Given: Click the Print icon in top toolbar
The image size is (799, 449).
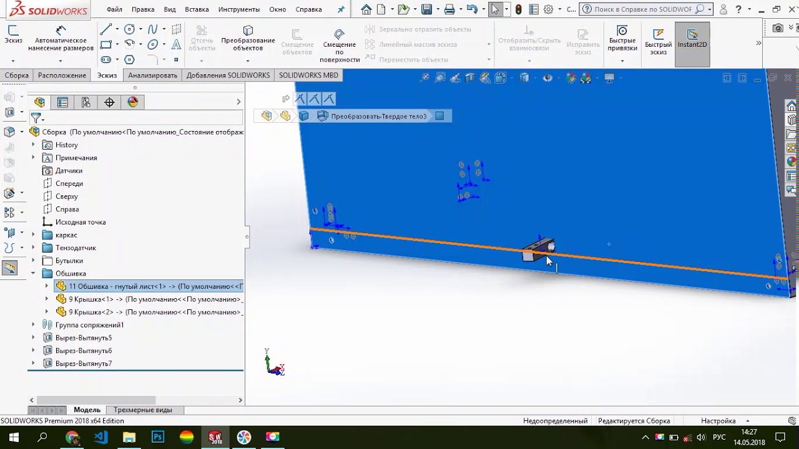Looking at the screenshot, I should pos(449,9).
